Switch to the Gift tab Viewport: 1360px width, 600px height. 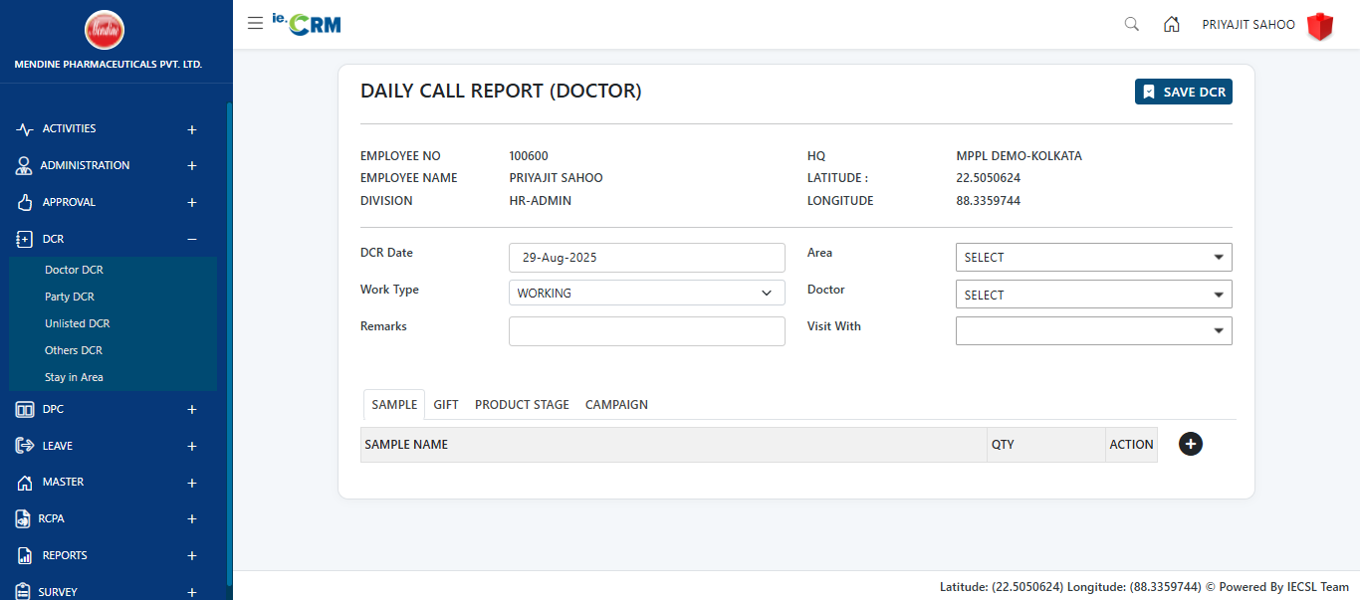coord(446,405)
